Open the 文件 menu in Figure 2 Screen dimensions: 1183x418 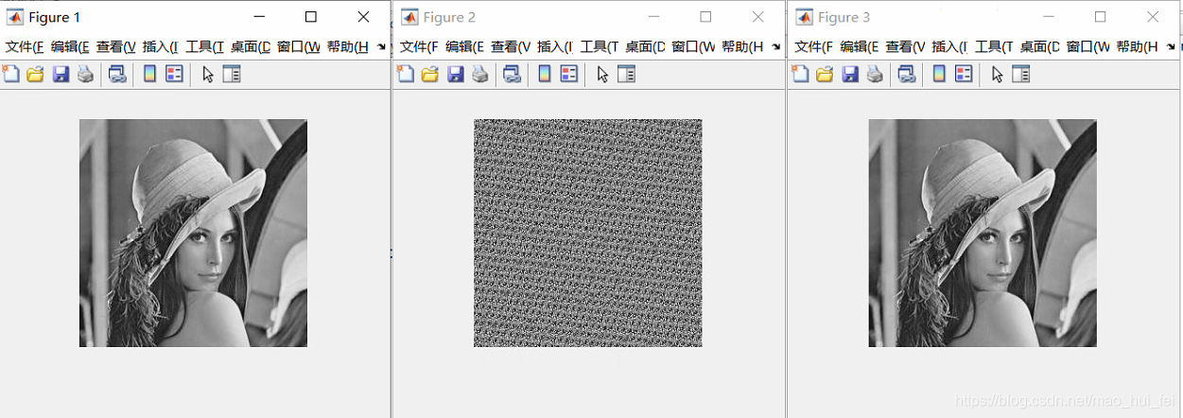tap(419, 47)
